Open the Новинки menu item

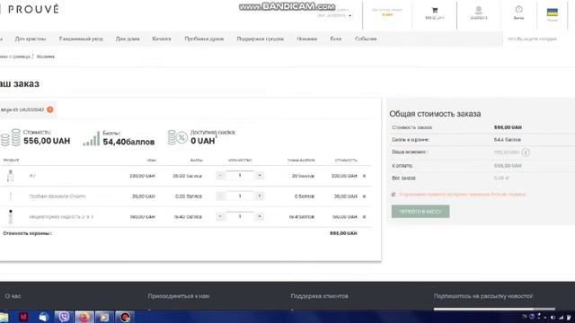coord(307,39)
